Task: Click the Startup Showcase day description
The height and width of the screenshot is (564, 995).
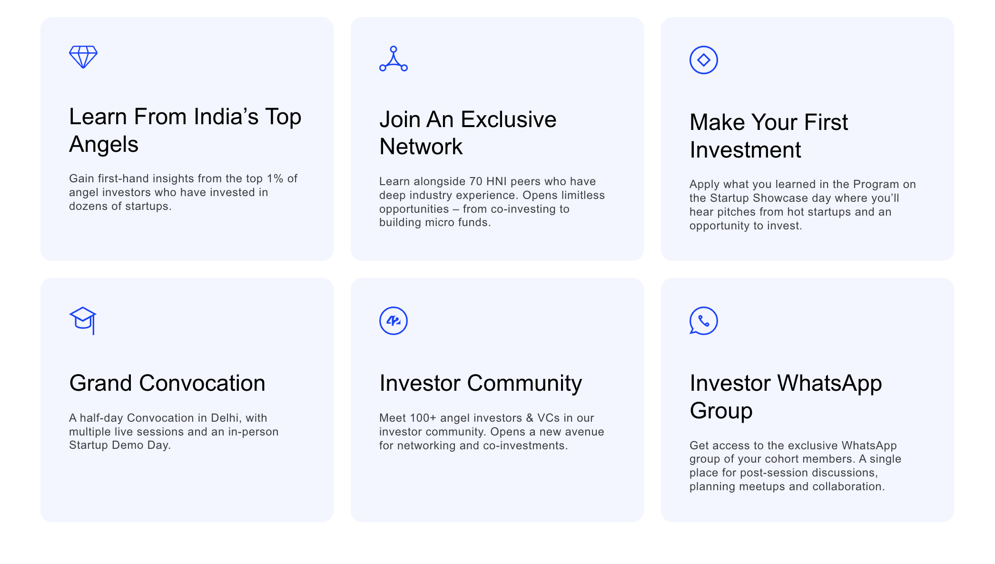Action: [802, 205]
